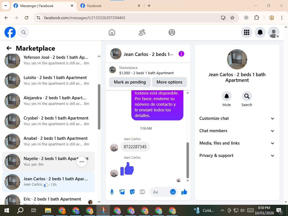Open options menu for Nayelie chat
This screenshot has height=216, width=288.
coord(82,162)
